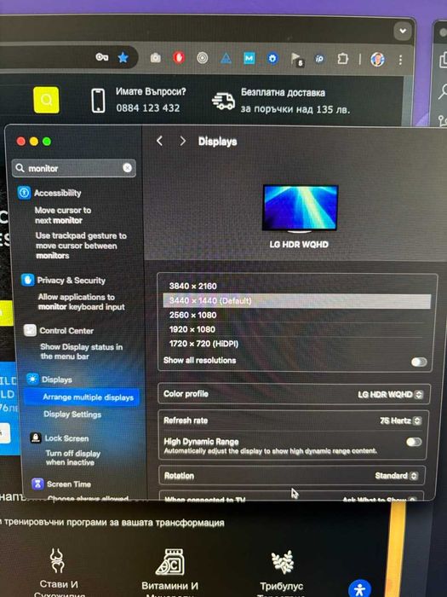447x597 pixels.
Task: Open Allow applications to monitor keyboard input
Action: [82, 302]
